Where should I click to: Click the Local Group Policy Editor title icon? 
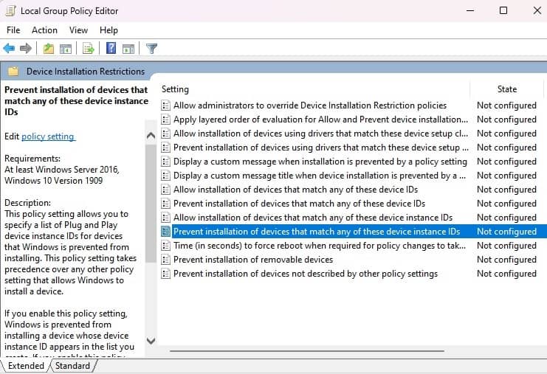click(10, 11)
